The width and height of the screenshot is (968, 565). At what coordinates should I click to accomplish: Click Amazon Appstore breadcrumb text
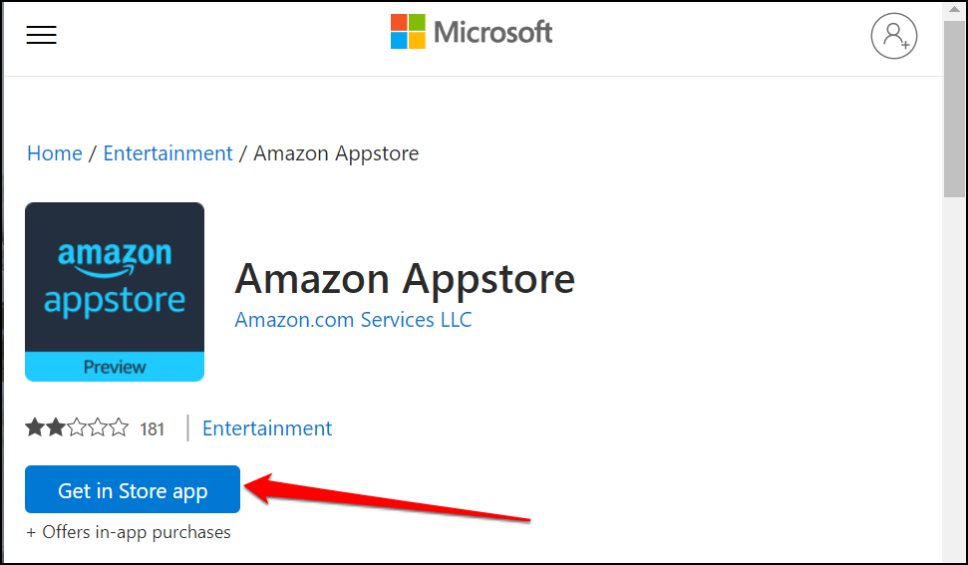tap(336, 153)
